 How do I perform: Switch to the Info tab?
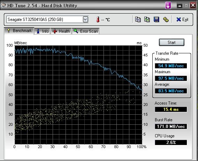pyautogui.click(x=43, y=31)
